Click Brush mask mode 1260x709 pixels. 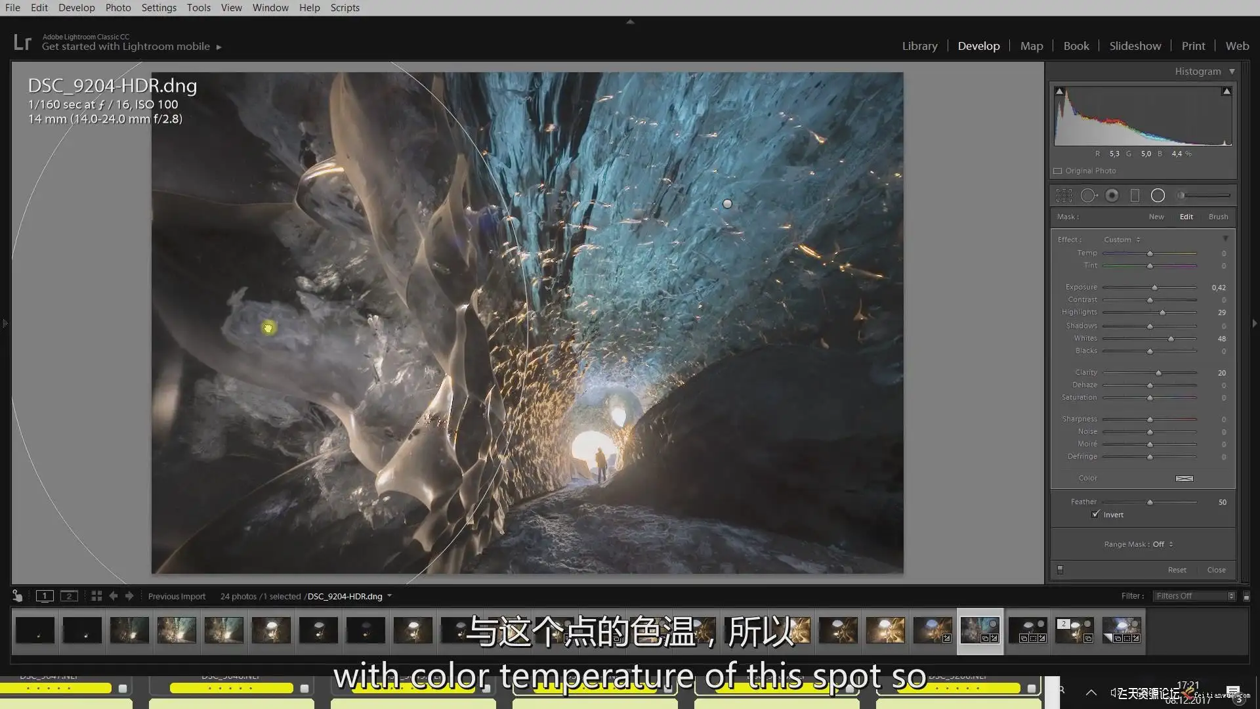(x=1218, y=217)
